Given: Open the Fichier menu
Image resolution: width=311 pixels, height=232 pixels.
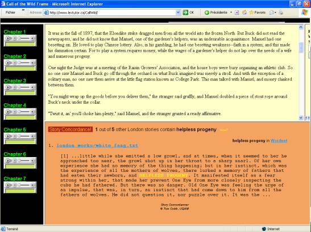Looking at the screenshot, I should click(10, 12).
